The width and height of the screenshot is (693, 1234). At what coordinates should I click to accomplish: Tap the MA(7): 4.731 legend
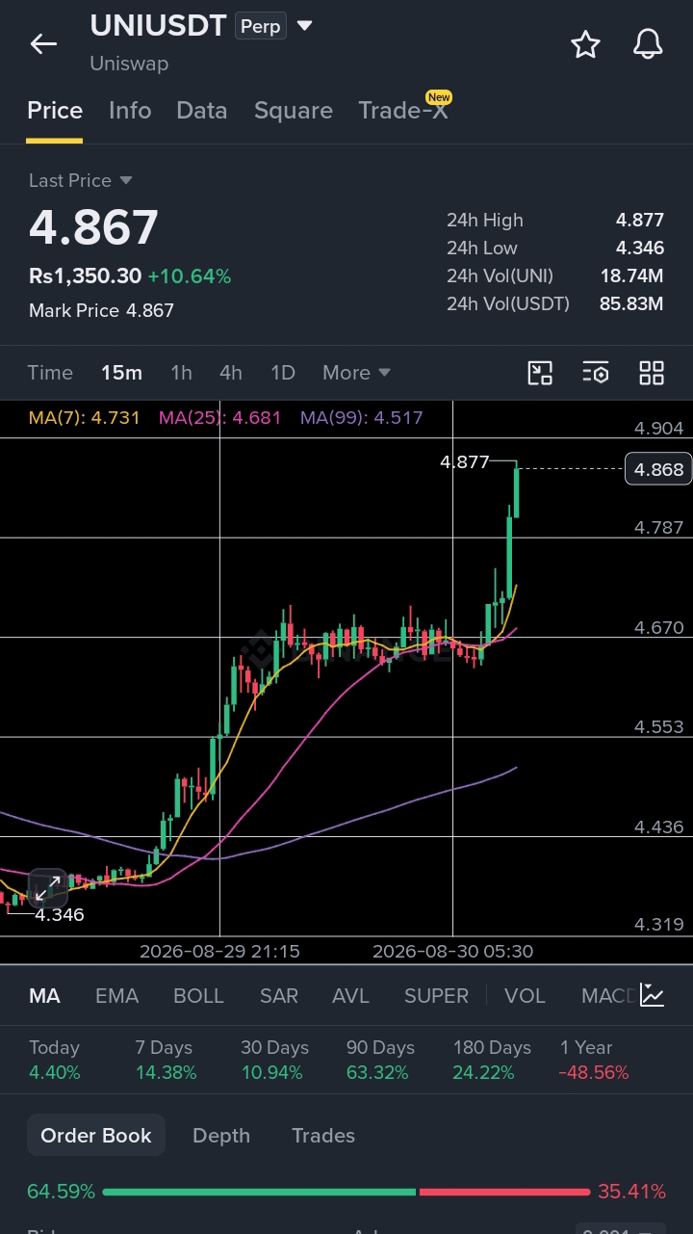(x=84, y=417)
